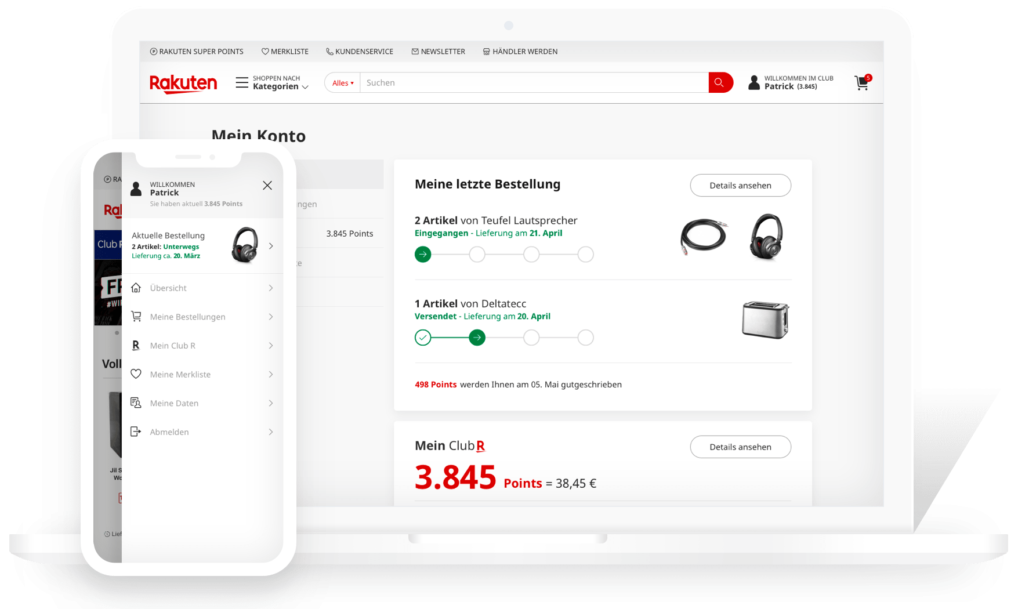The image size is (1018, 609).
Task: Expand the Übersicht row chevron
Action: point(271,288)
